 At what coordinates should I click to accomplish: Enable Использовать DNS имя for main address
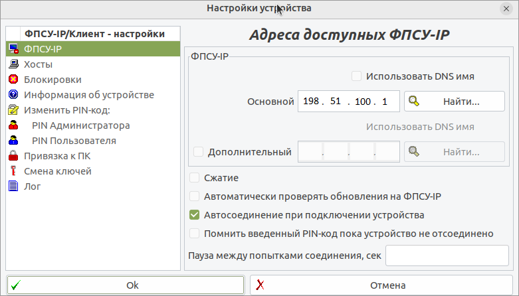point(357,76)
